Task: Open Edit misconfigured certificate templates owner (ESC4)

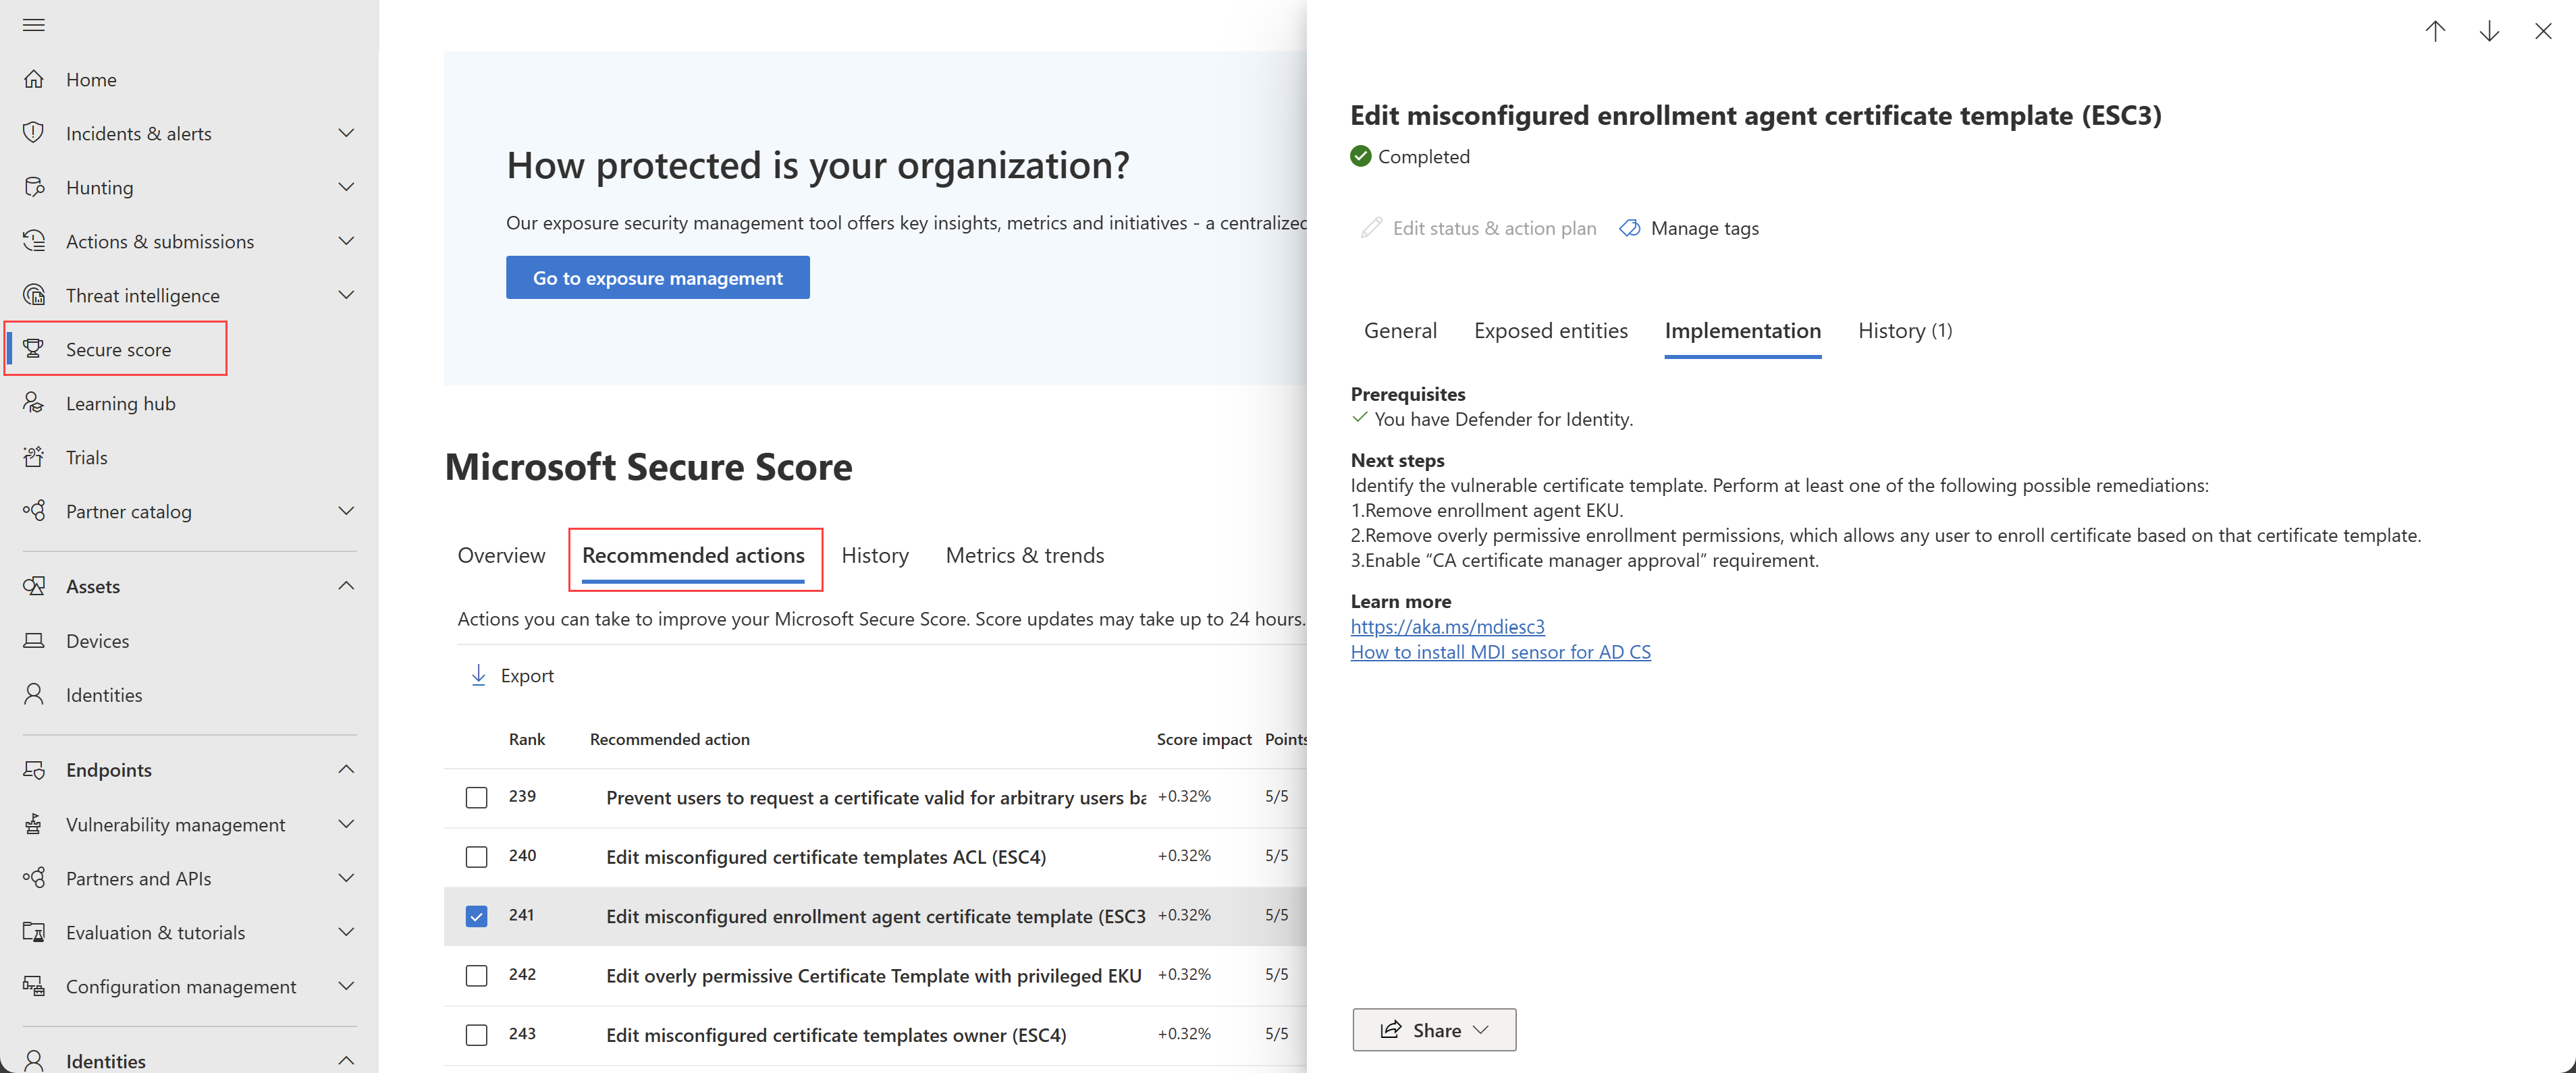Action: (836, 1035)
